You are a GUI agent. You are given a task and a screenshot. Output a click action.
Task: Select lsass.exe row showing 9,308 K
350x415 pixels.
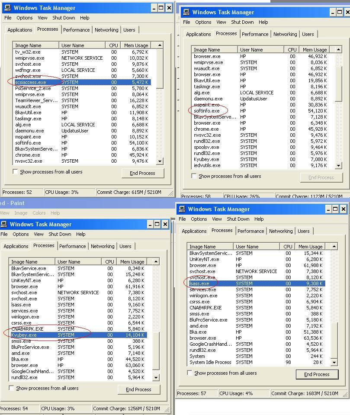257,283
